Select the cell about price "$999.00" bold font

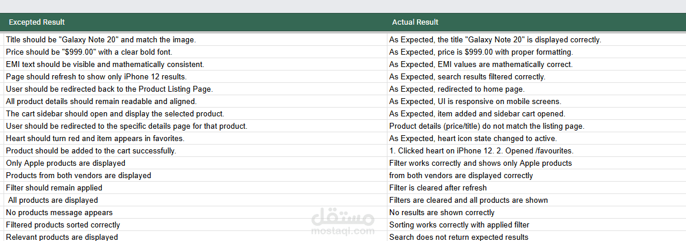(89, 52)
